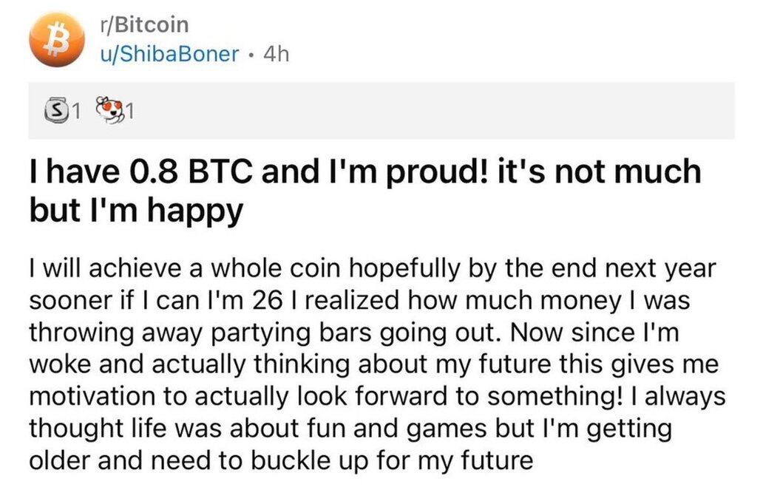Click the 4h post timestamp
Viewport: 763px width, 487px height.
tap(271, 54)
